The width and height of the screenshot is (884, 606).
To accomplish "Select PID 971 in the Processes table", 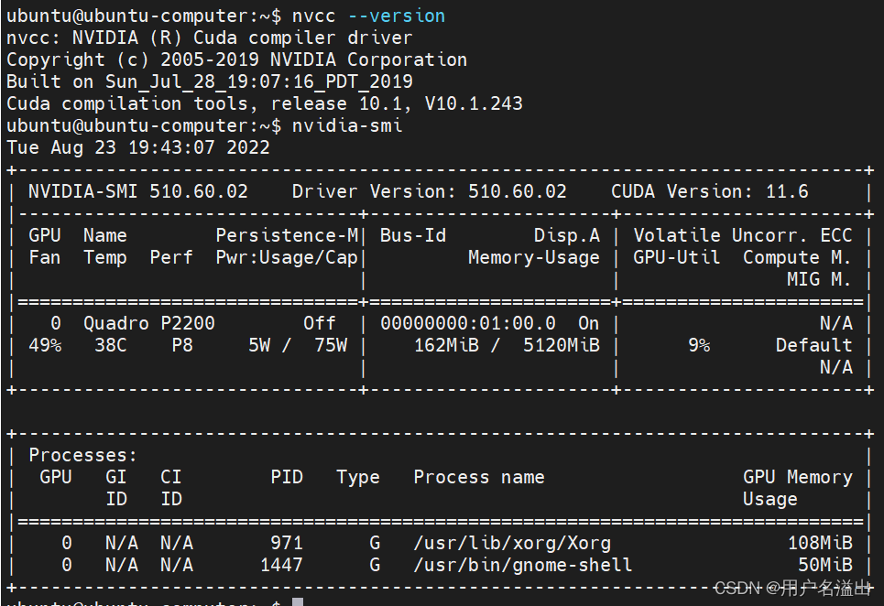I will (284, 542).
